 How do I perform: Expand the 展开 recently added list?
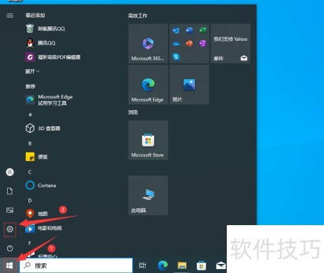click(32, 71)
